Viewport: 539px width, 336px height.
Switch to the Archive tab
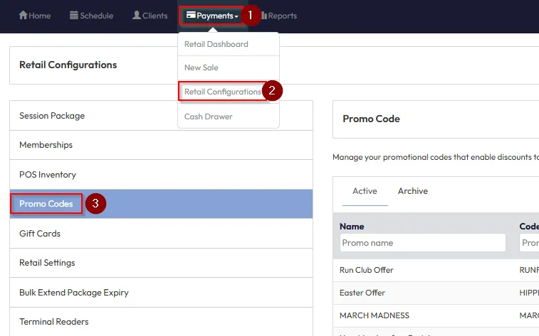(413, 191)
